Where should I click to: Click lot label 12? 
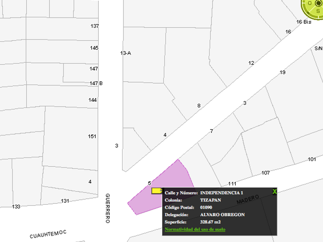251,63
